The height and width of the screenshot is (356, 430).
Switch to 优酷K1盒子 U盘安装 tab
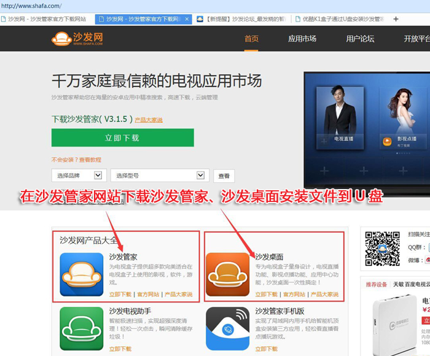tap(340, 19)
